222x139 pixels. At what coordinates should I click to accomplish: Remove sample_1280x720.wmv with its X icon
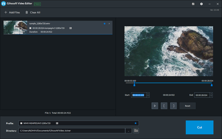tap(109, 24)
